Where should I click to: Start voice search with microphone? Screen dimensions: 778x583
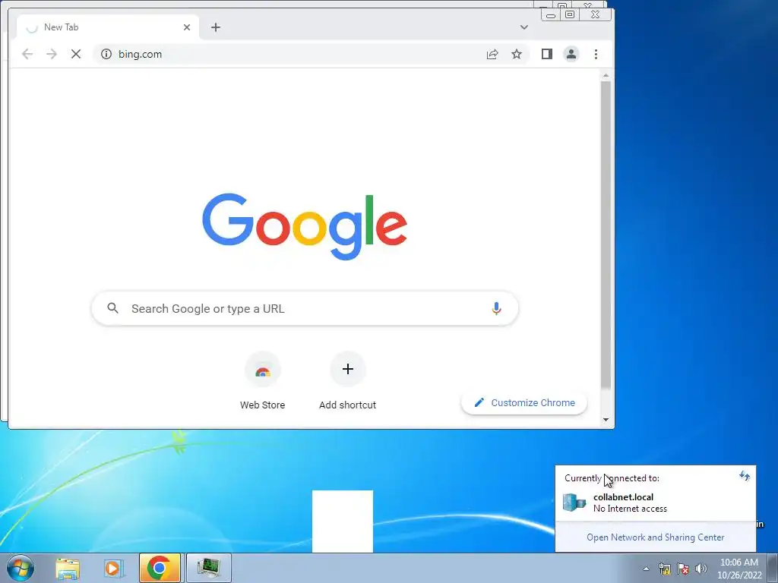(495, 308)
